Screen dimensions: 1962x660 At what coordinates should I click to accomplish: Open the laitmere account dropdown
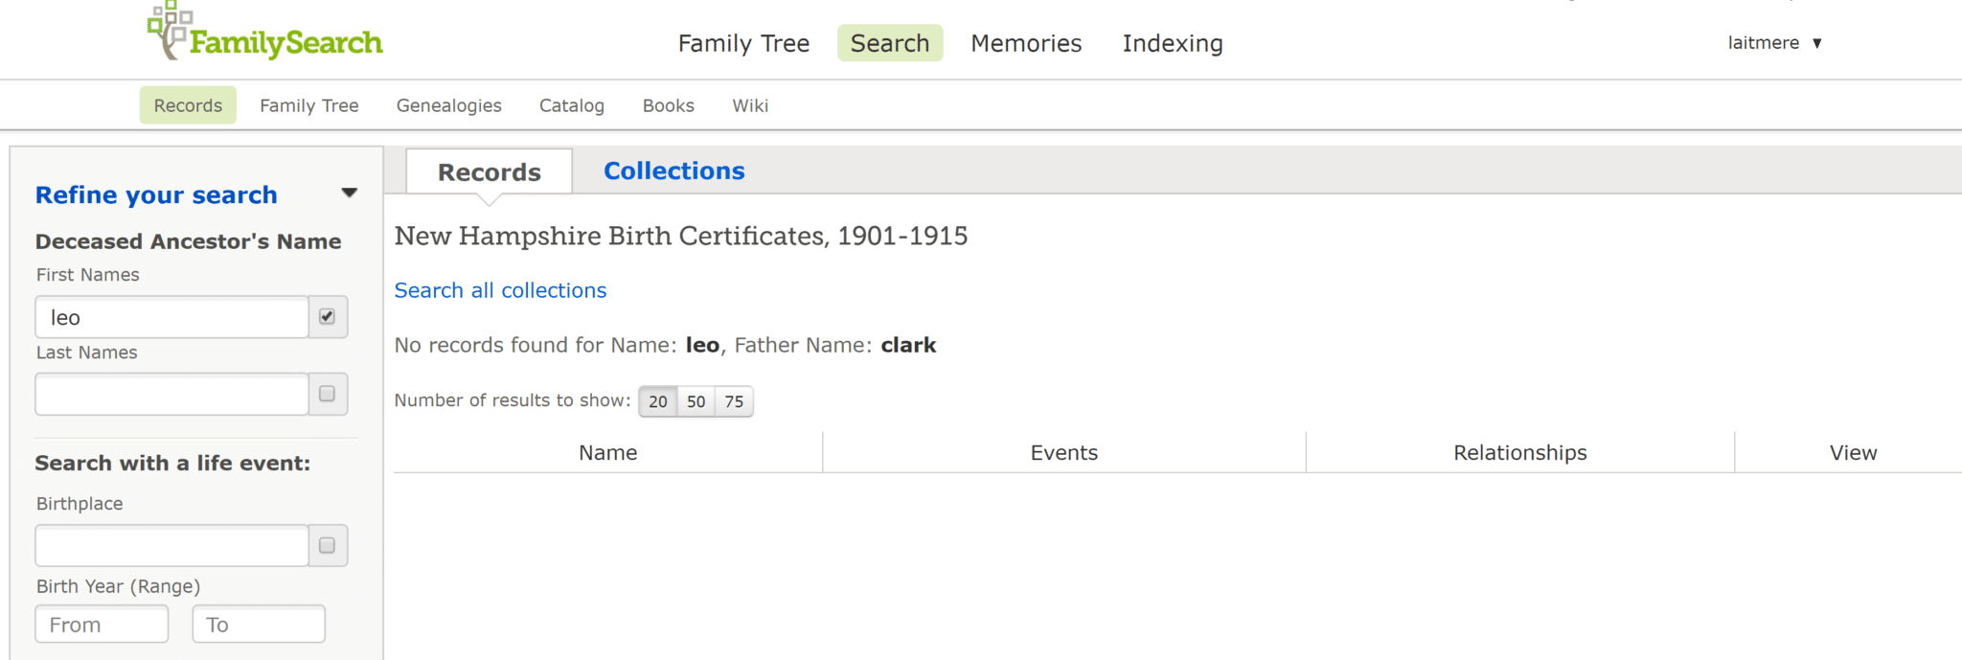pos(1774,43)
